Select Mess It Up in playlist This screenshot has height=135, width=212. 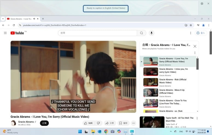point(168,93)
